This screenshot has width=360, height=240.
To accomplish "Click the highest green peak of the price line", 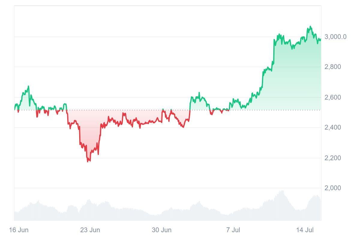I will click(x=310, y=27).
